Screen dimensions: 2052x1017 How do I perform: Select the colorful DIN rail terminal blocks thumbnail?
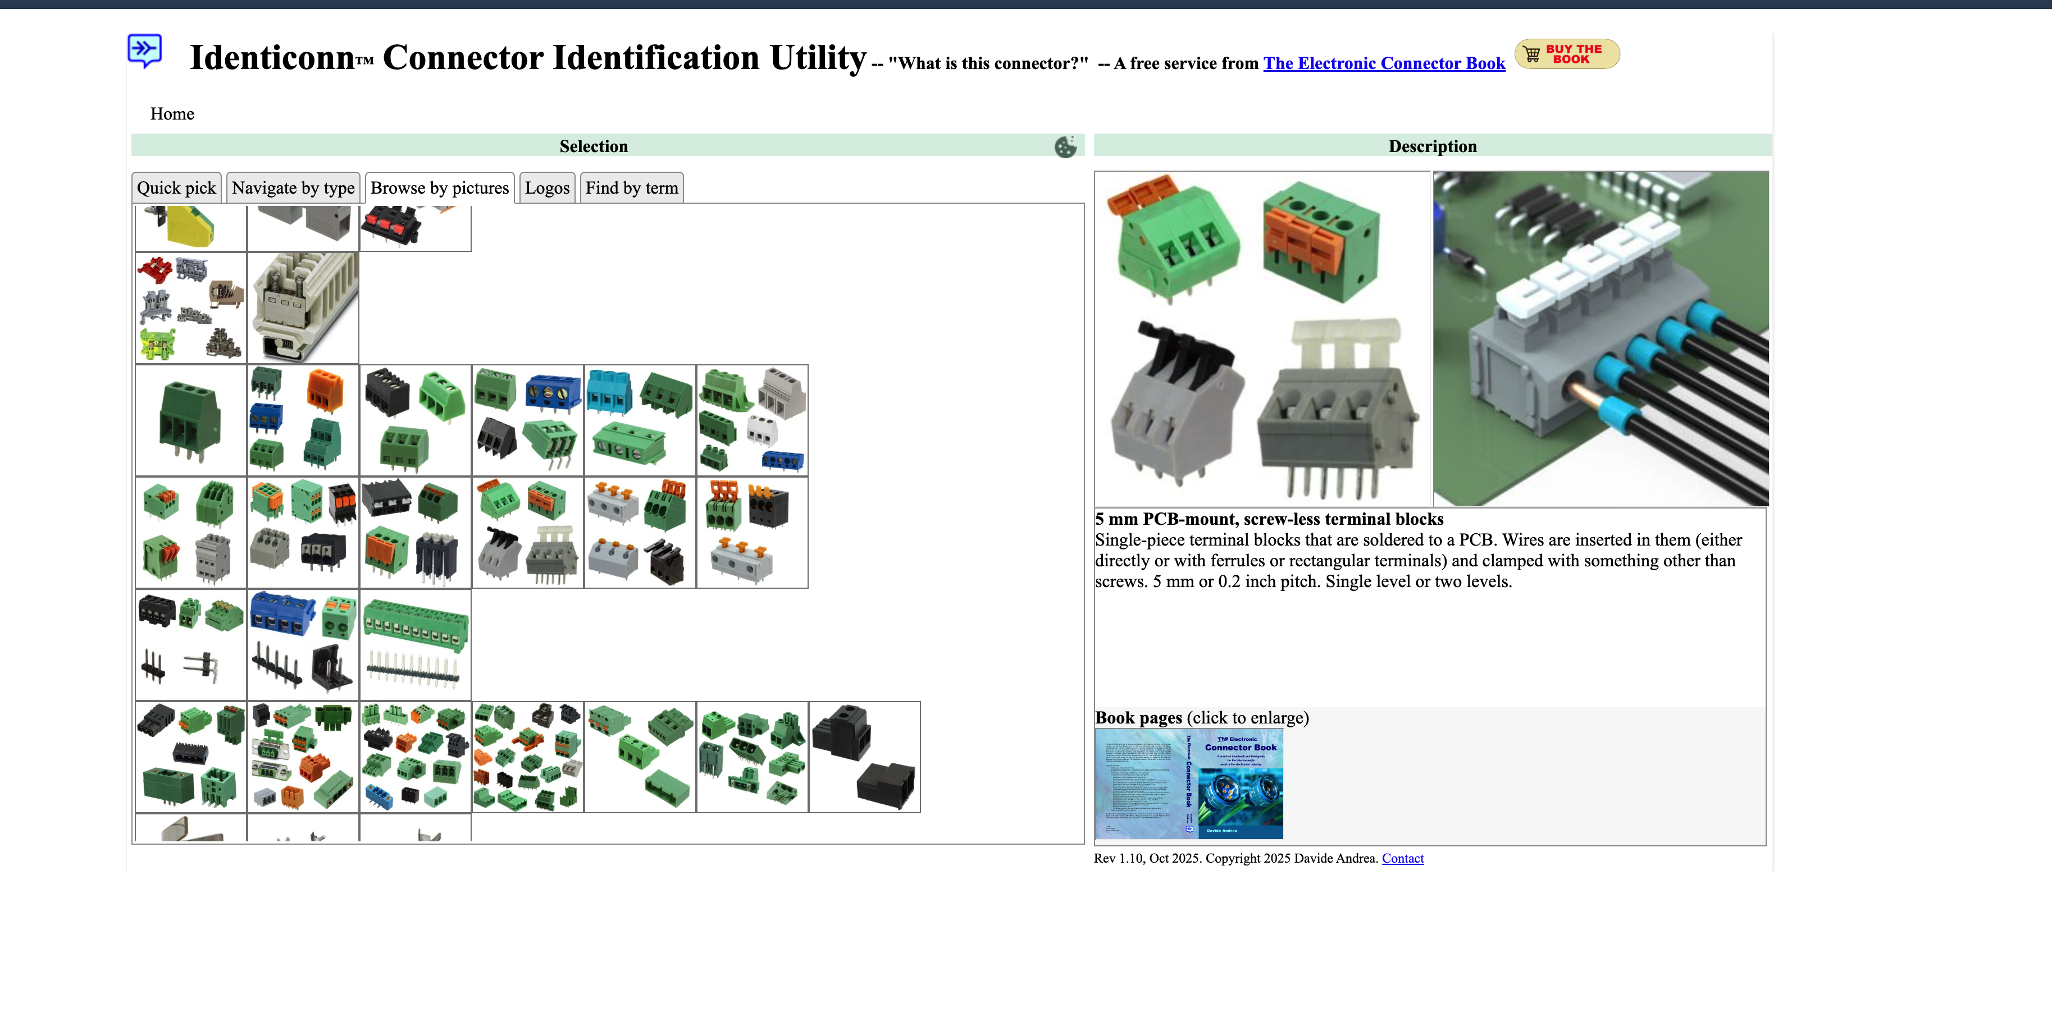click(x=191, y=308)
